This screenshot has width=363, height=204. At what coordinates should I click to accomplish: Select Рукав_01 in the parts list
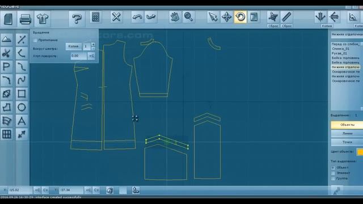point(339,53)
